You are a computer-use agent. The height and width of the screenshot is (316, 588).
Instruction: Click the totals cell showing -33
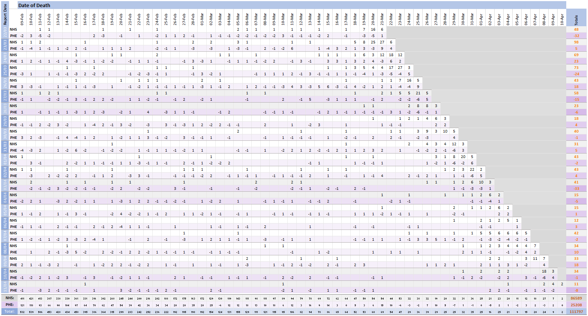pyautogui.click(x=576, y=189)
